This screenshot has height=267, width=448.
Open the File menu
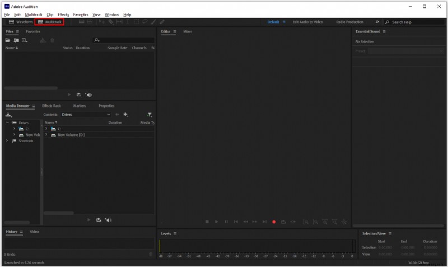click(x=7, y=15)
